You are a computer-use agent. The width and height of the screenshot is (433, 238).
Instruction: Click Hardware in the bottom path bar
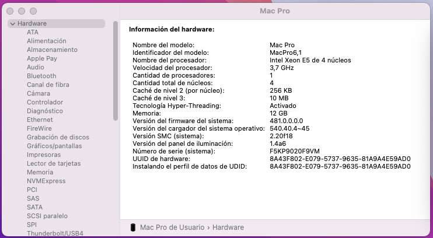click(228, 228)
